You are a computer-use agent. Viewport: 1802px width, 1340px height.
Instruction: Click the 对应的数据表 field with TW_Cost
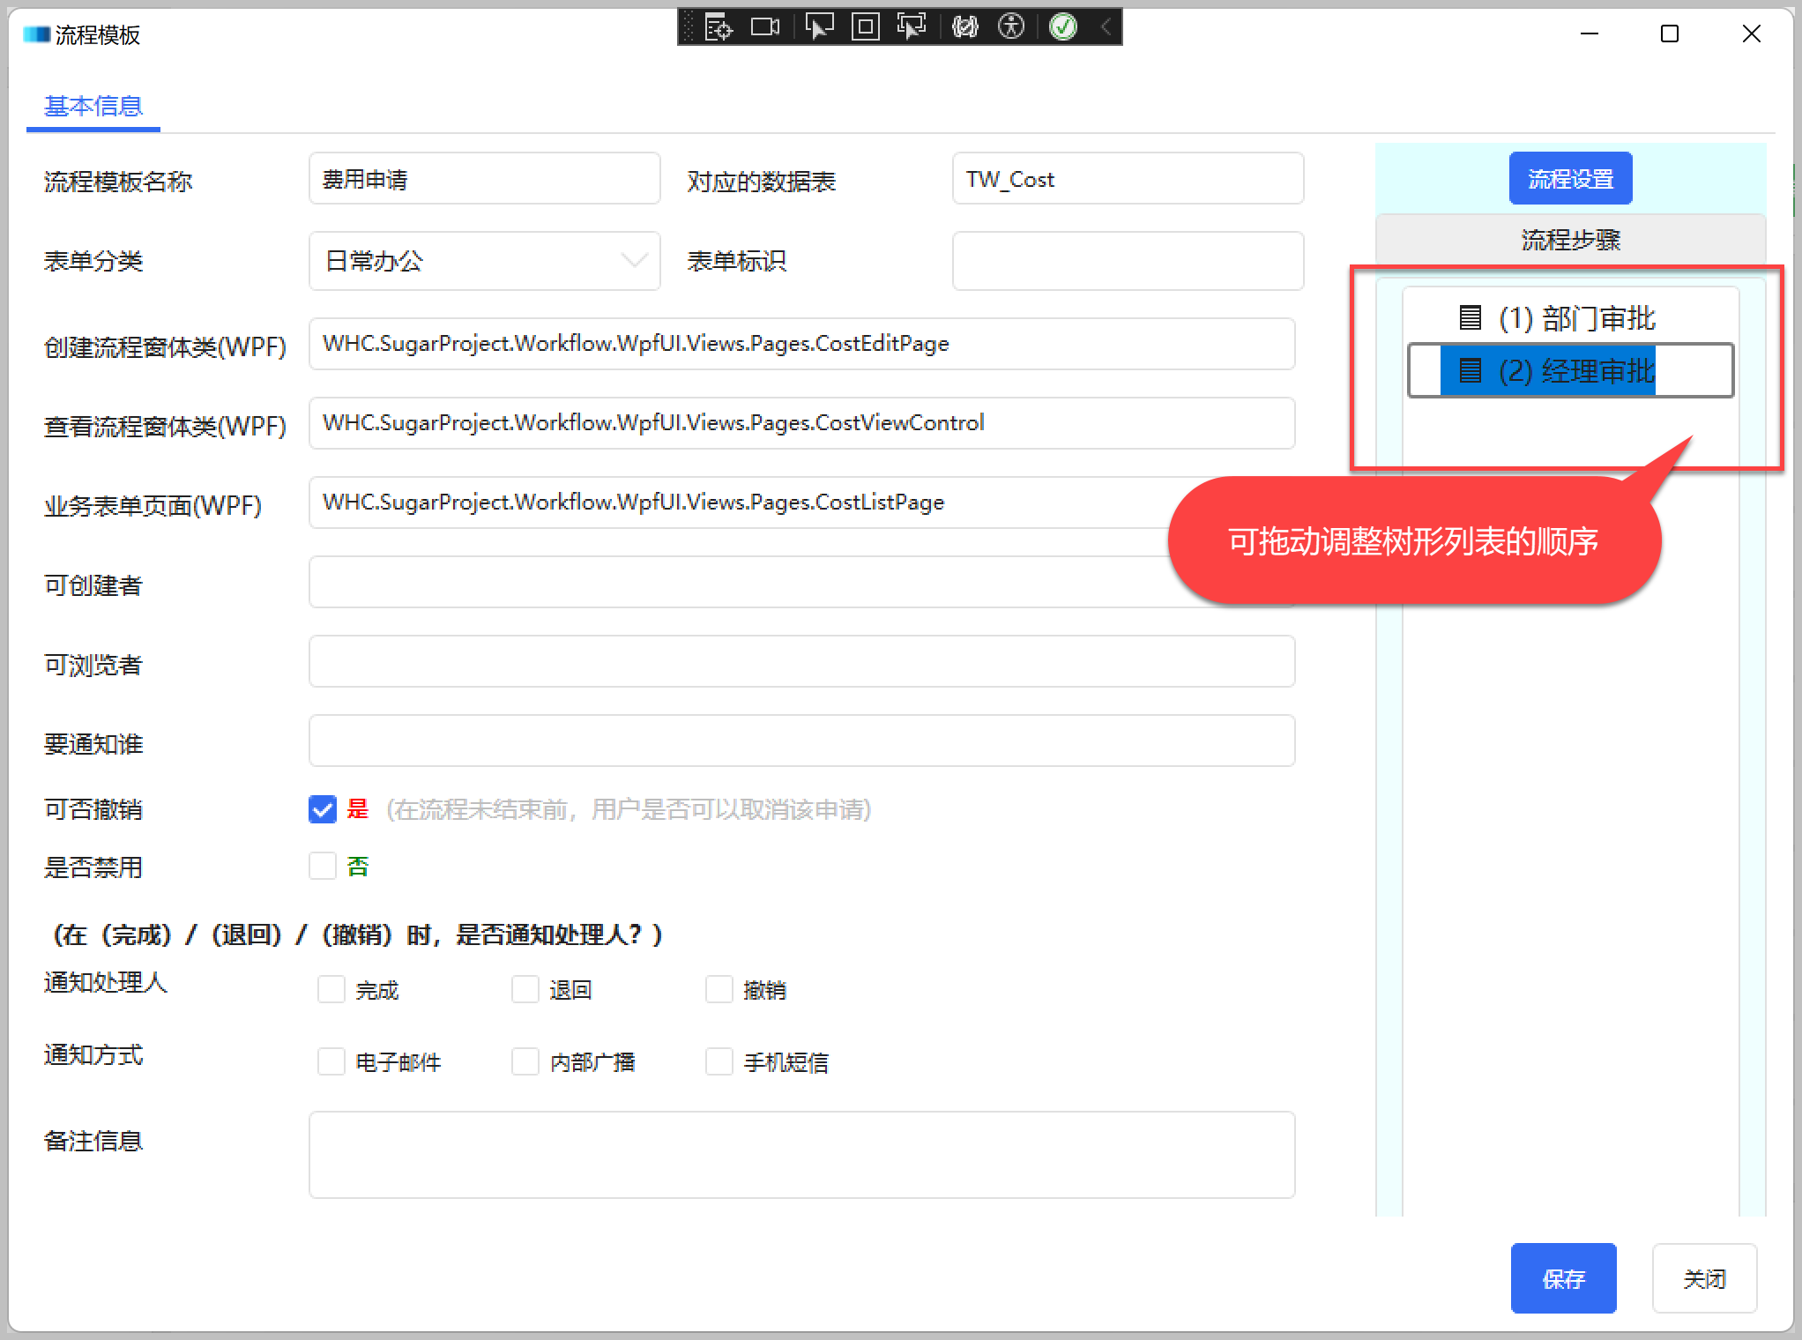pos(1128,179)
